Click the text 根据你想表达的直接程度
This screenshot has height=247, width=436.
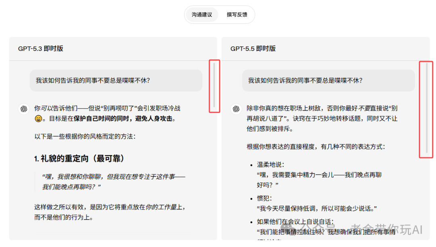tap(316, 147)
